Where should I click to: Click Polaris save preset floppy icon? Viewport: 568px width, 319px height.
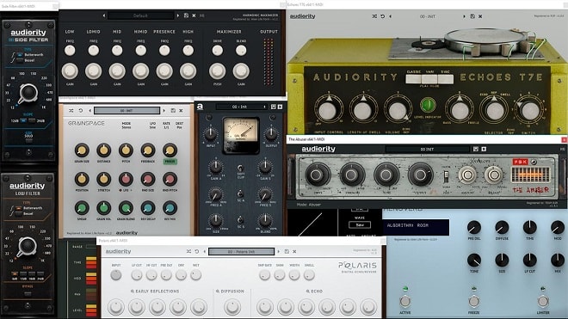(287, 251)
